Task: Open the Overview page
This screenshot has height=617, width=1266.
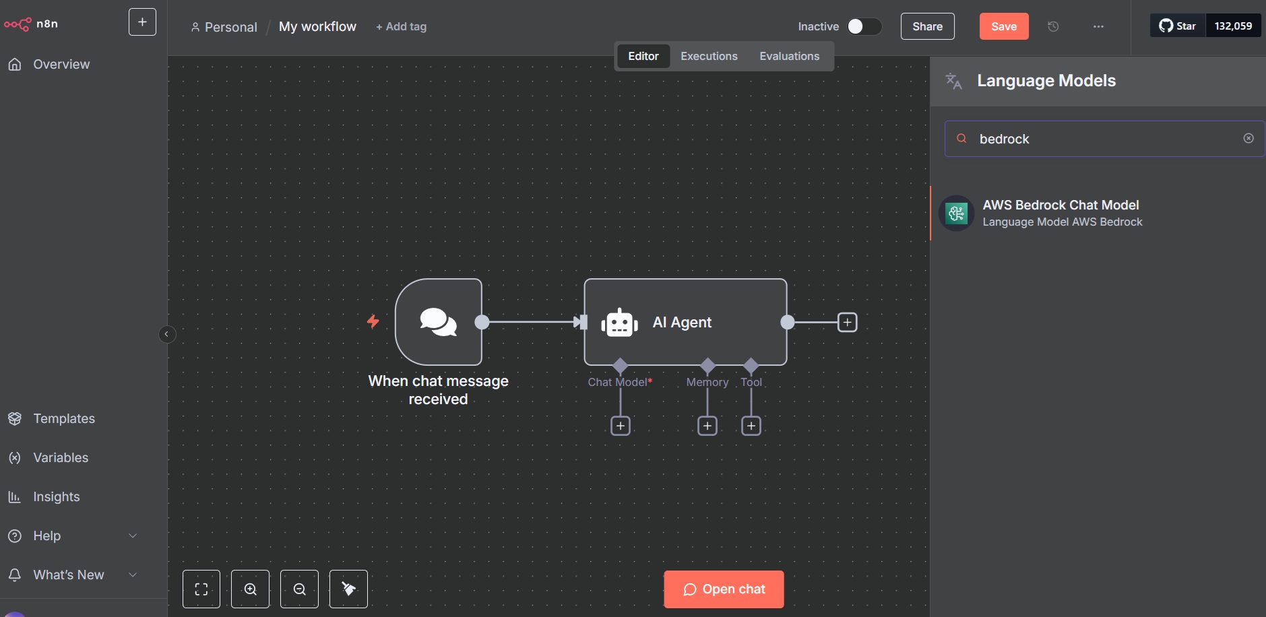Action: point(61,64)
